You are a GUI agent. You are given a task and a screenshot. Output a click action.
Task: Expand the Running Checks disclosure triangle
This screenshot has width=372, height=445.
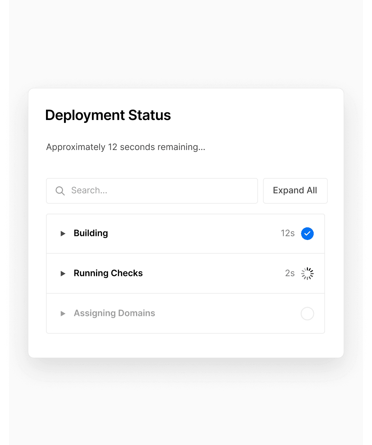click(x=63, y=274)
